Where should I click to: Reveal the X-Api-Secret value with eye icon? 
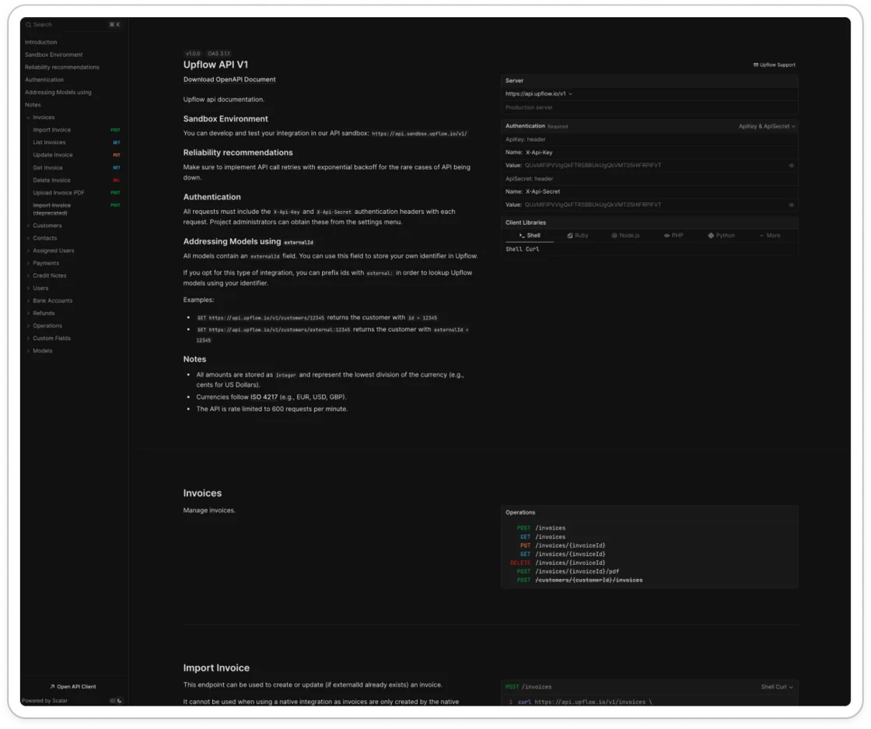click(x=791, y=205)
